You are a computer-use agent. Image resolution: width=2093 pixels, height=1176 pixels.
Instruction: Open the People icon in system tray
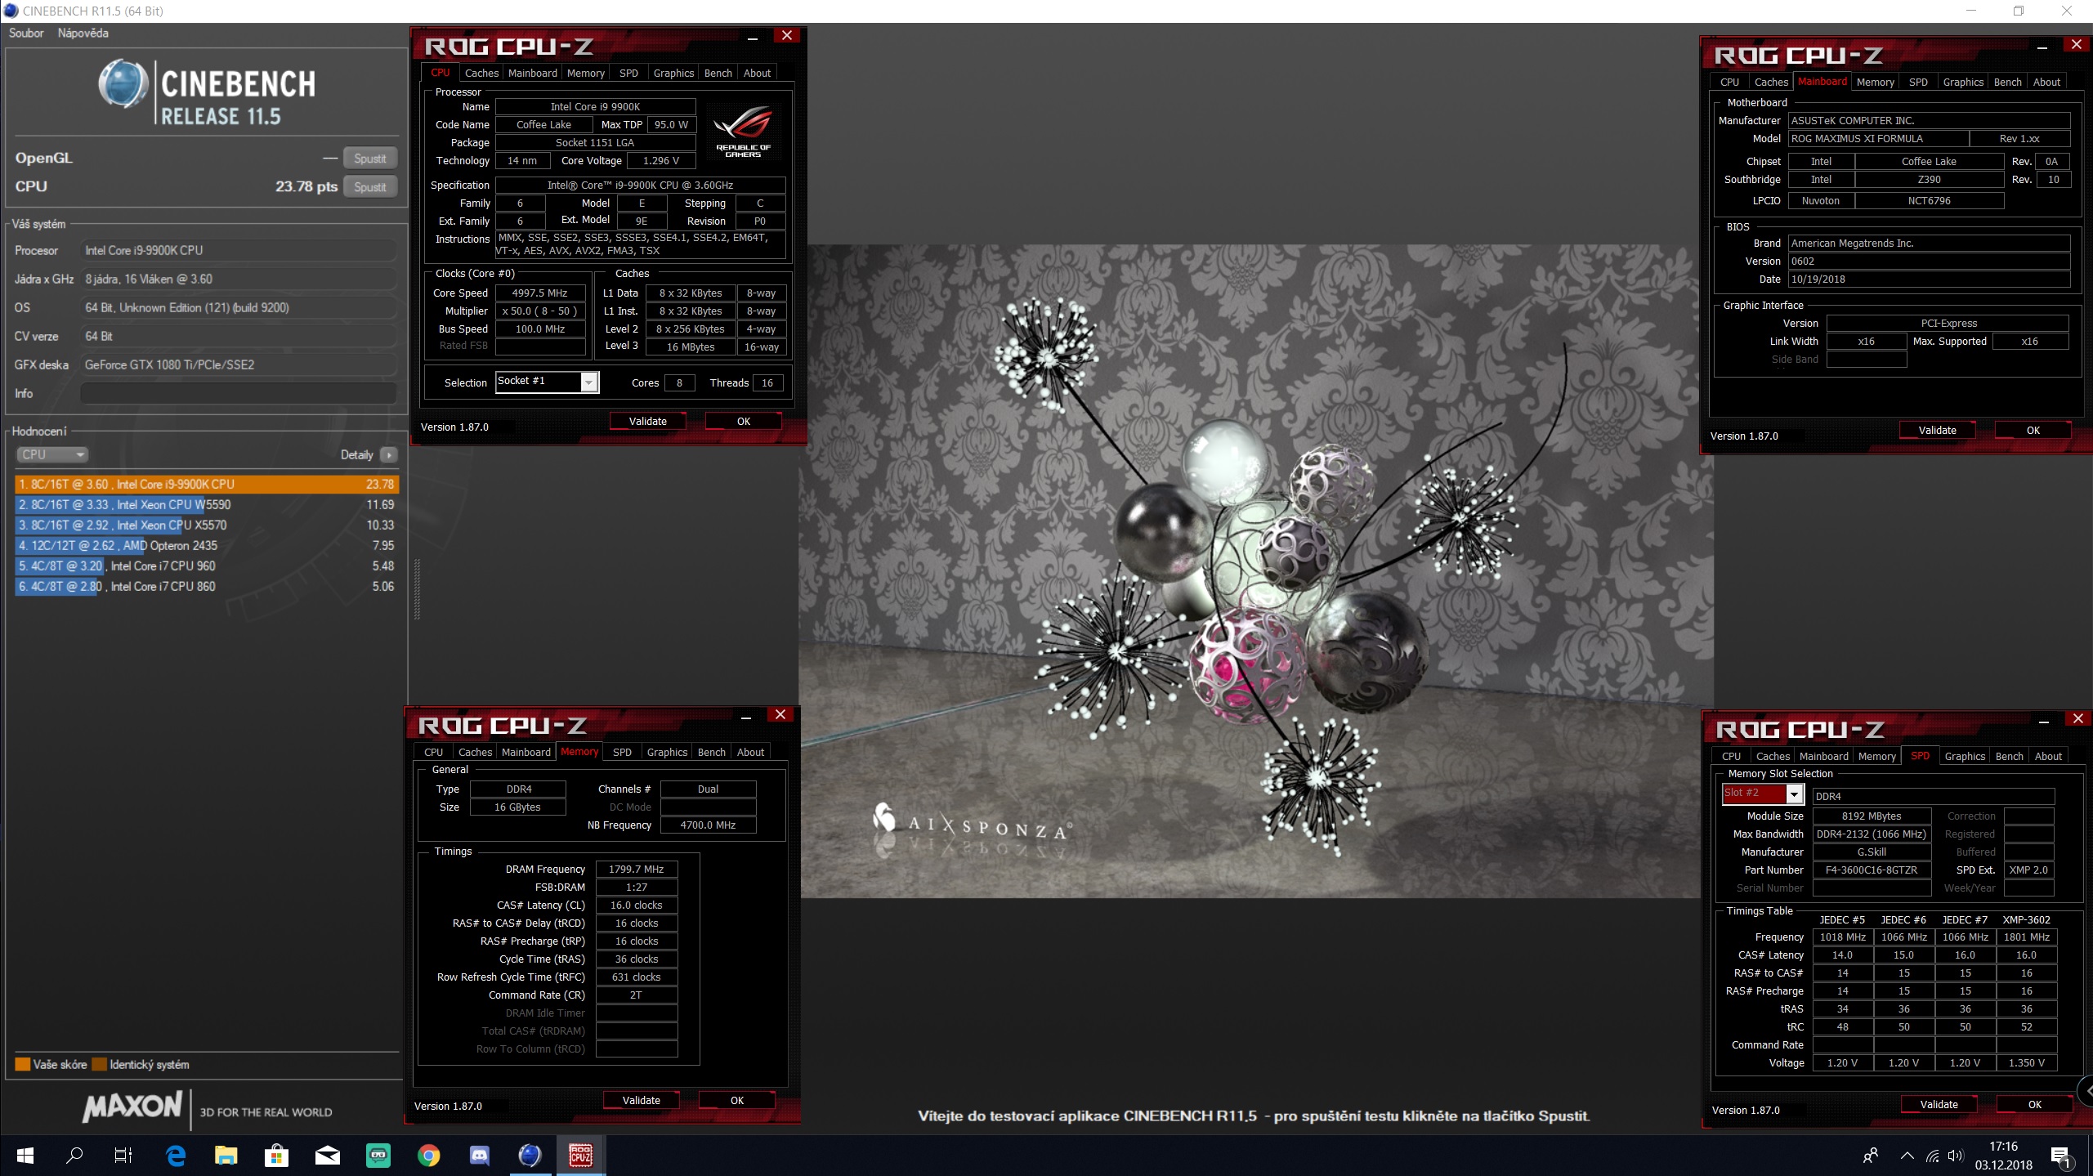(1870, 1156)
